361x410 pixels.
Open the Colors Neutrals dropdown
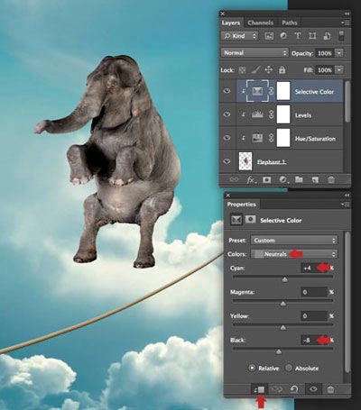point(294,254)
